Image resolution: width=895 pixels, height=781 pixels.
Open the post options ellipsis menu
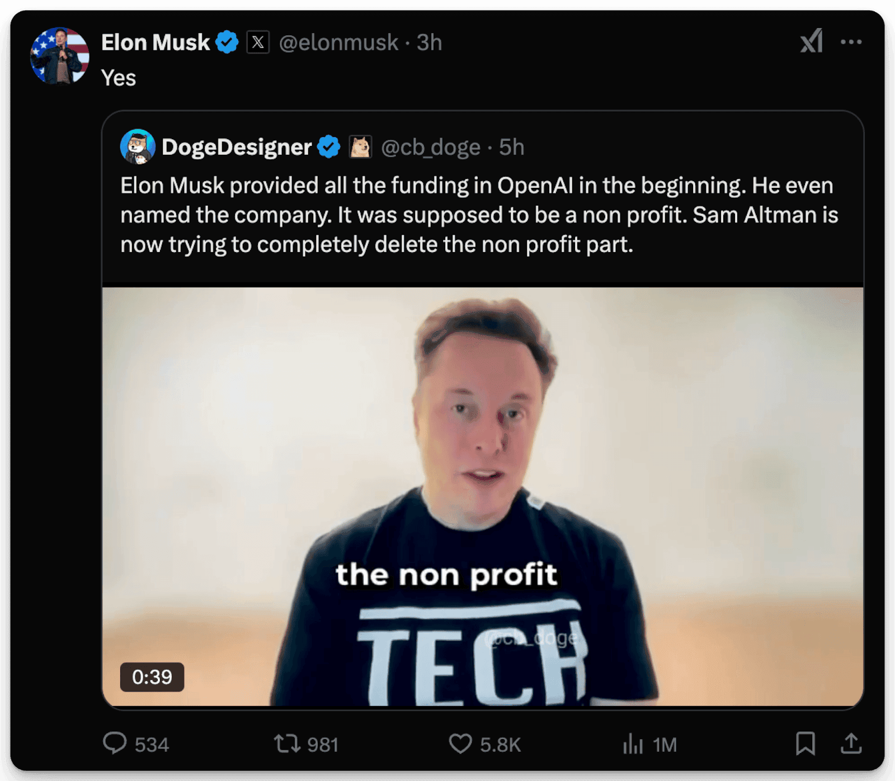(x=852, y=42)
